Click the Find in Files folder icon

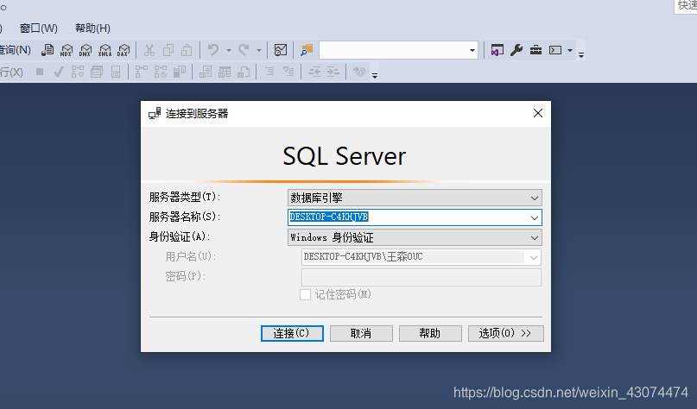(307, 50)
